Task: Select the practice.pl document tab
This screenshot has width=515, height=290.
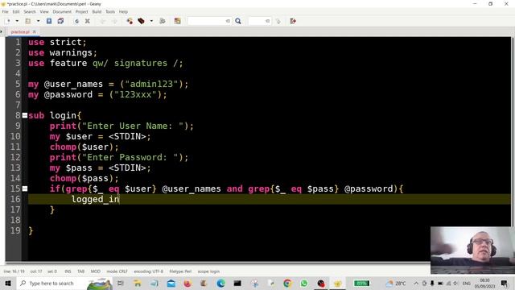Action: click(20, 32)
